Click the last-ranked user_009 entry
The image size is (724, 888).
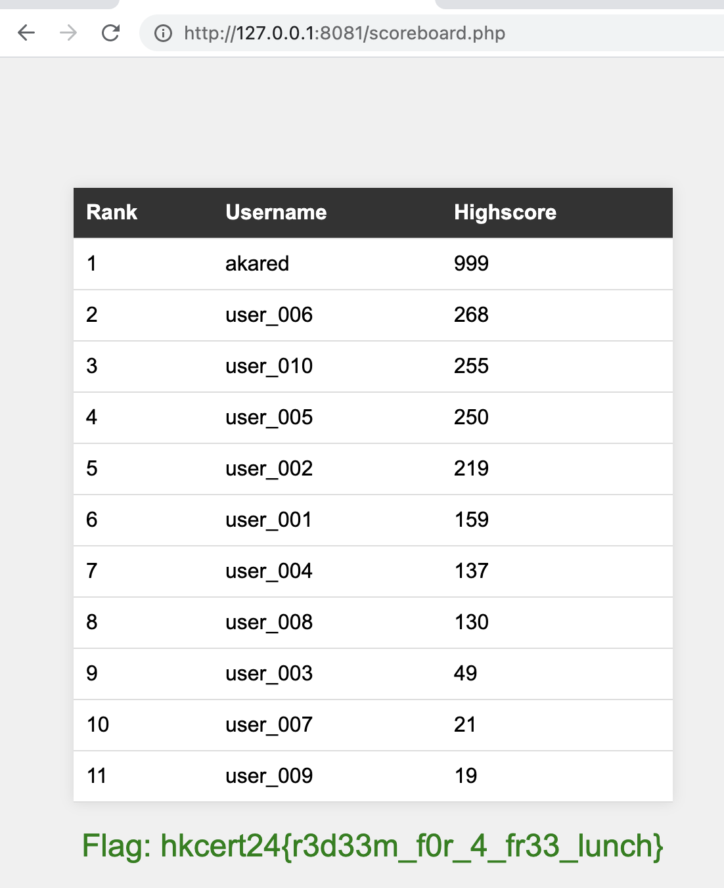pos(269,776)
